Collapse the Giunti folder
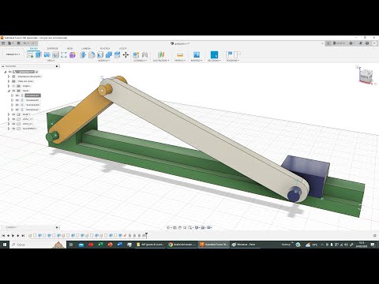The height and width of the screenshot is (284, 379). click(9, 91)
